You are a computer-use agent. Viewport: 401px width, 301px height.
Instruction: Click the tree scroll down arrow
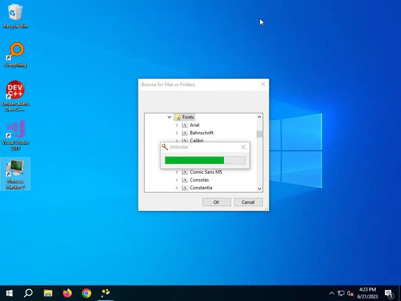(x=259, y=189)
